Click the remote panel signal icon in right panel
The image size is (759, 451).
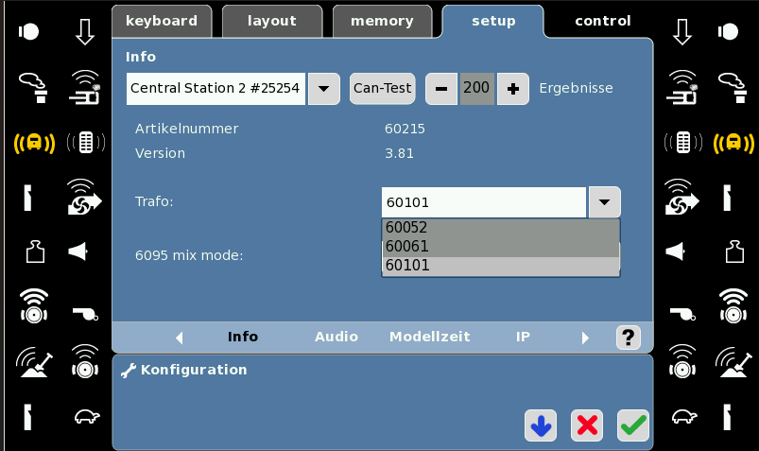pos(682,143)
